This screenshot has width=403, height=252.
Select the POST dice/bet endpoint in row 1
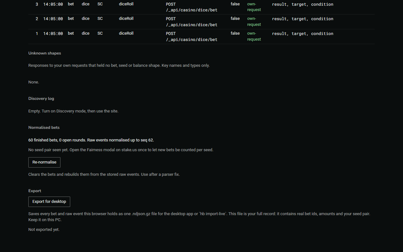coord(192,37)
